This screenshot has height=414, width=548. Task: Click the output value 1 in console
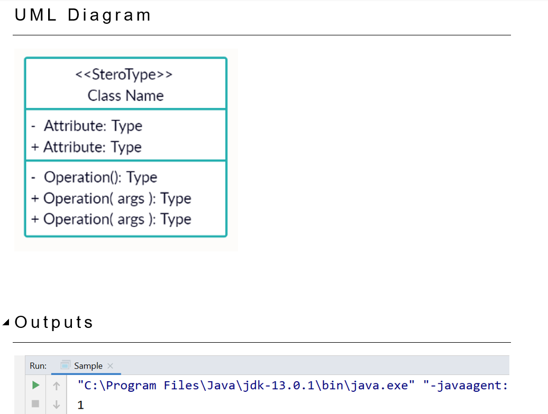pyautogui.click(x=80, y=404)
